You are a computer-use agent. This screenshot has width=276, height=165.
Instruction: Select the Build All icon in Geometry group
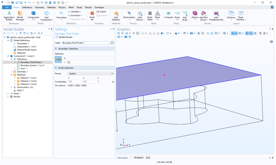point(92,15)
